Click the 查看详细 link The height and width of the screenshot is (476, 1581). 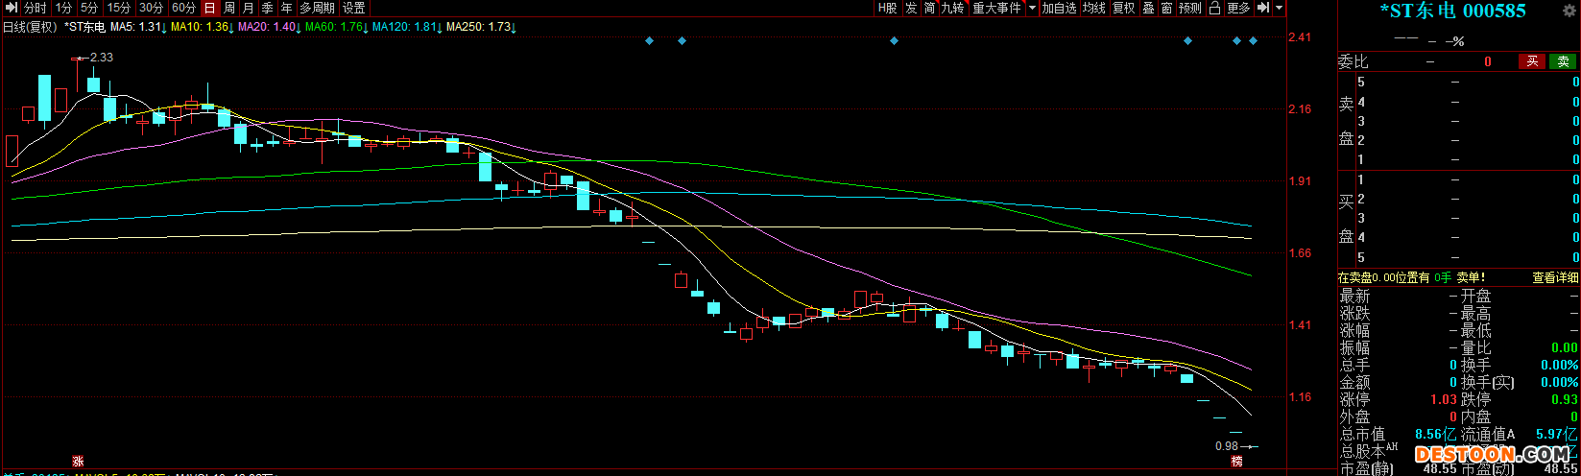pos(1555,277)
